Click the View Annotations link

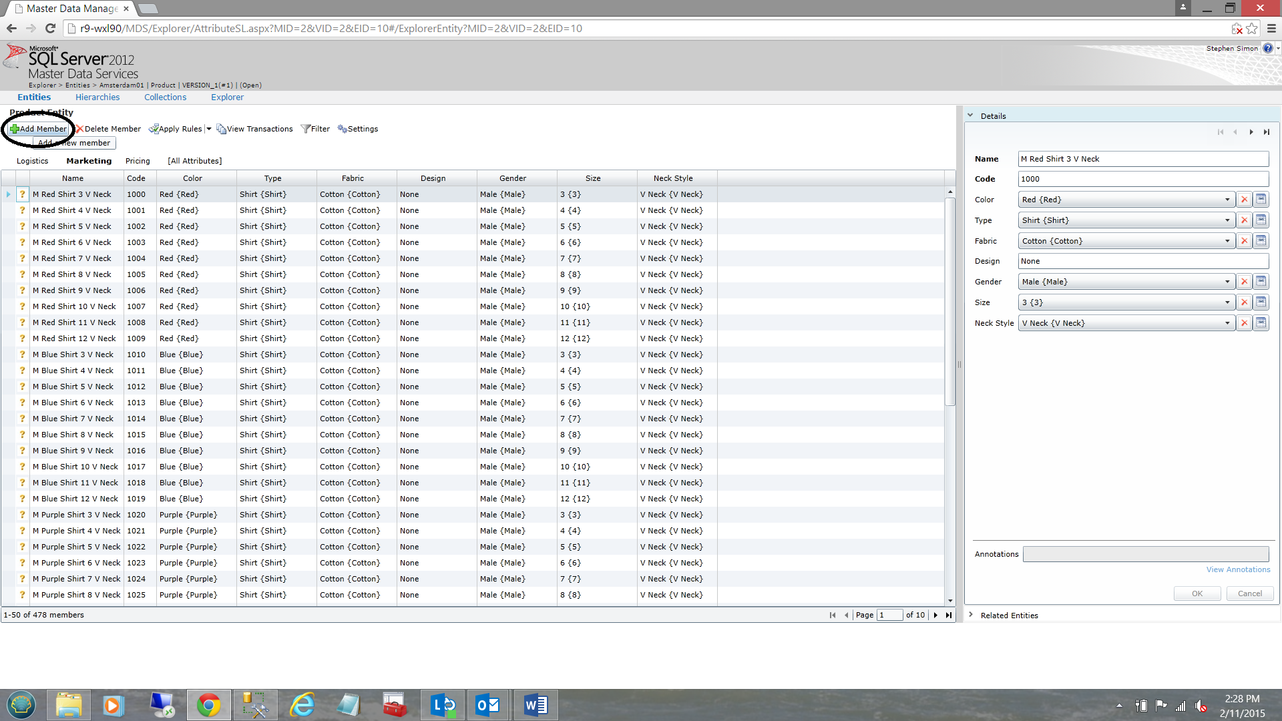pyautogui.click(x=1238, y=569)
